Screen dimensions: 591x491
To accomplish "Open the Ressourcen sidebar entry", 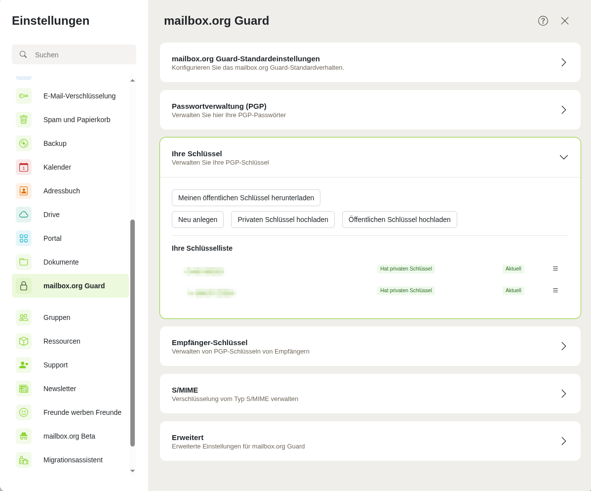I will (71, 342).
